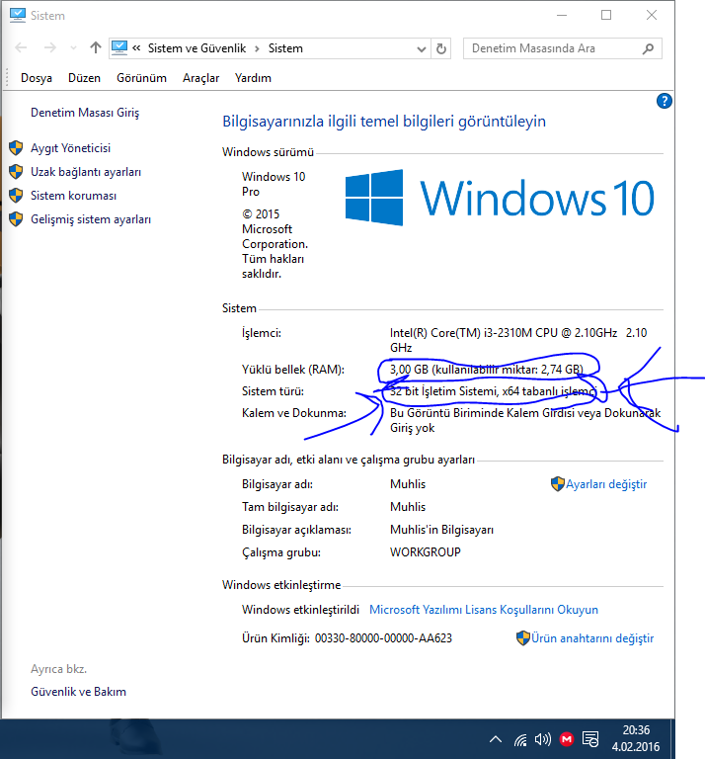This screenshot has height=759, width=705.
Task: Open the Araçlar menu
Action: [200, 78]
